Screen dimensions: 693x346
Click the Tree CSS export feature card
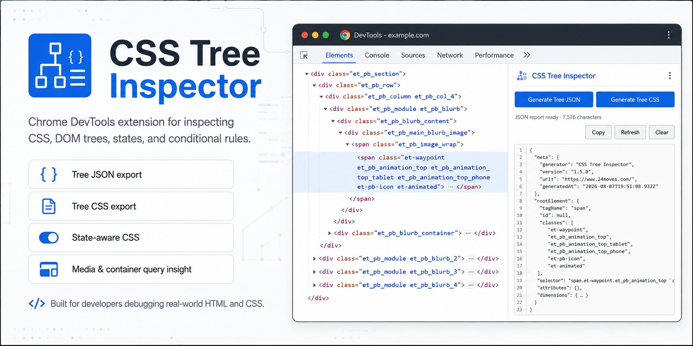[131, 206]
